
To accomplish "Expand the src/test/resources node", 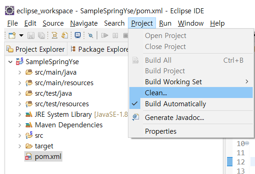I will (20, 104).
